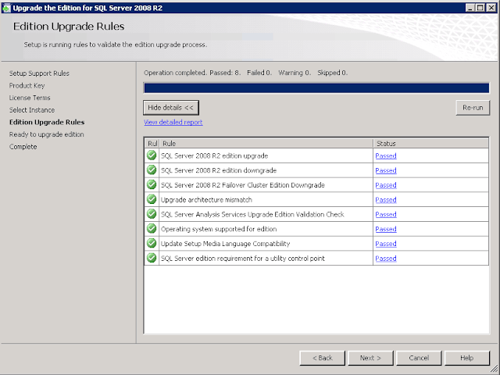Image resolution: width=500 pixels, height=375 pixels.
Task: Click green check icon beside Upgrade architecture mismatch
Action: pyautogui.click(x=152, y=199)
